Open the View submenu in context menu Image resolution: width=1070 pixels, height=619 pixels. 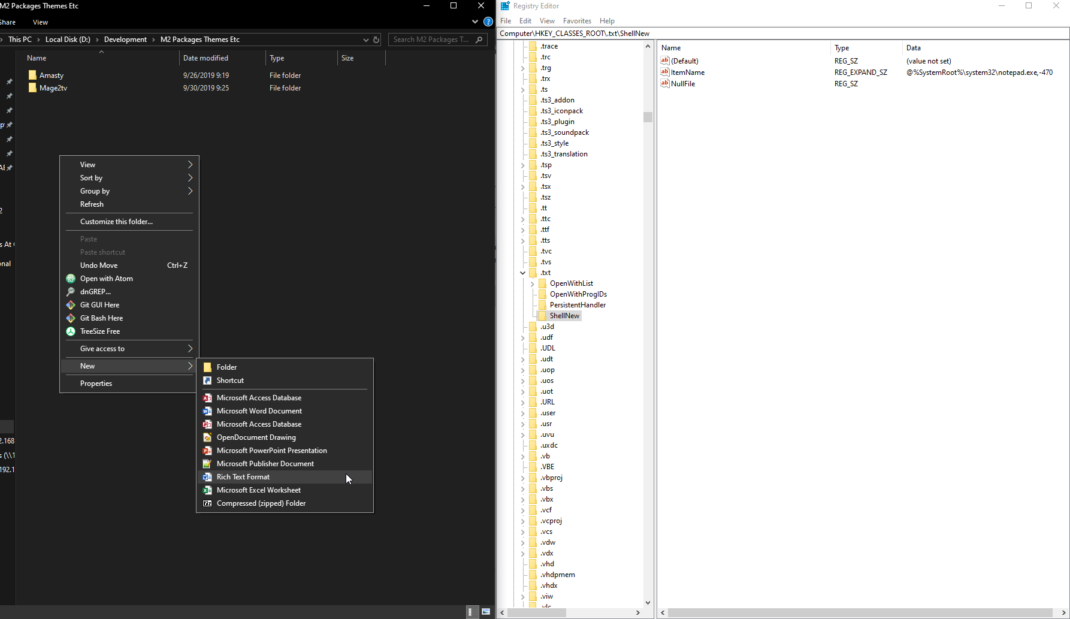click(130, 165)
